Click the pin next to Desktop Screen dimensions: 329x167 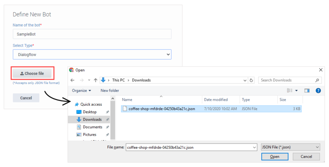tap(107, 112)
